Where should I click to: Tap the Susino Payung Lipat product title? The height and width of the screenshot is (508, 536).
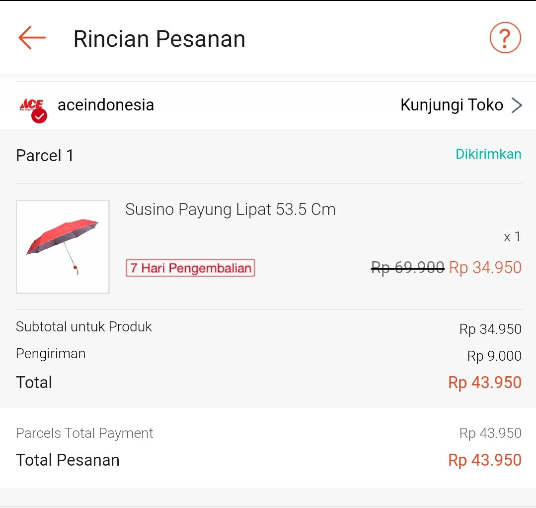pyautogui.click(x=230, y=209)
